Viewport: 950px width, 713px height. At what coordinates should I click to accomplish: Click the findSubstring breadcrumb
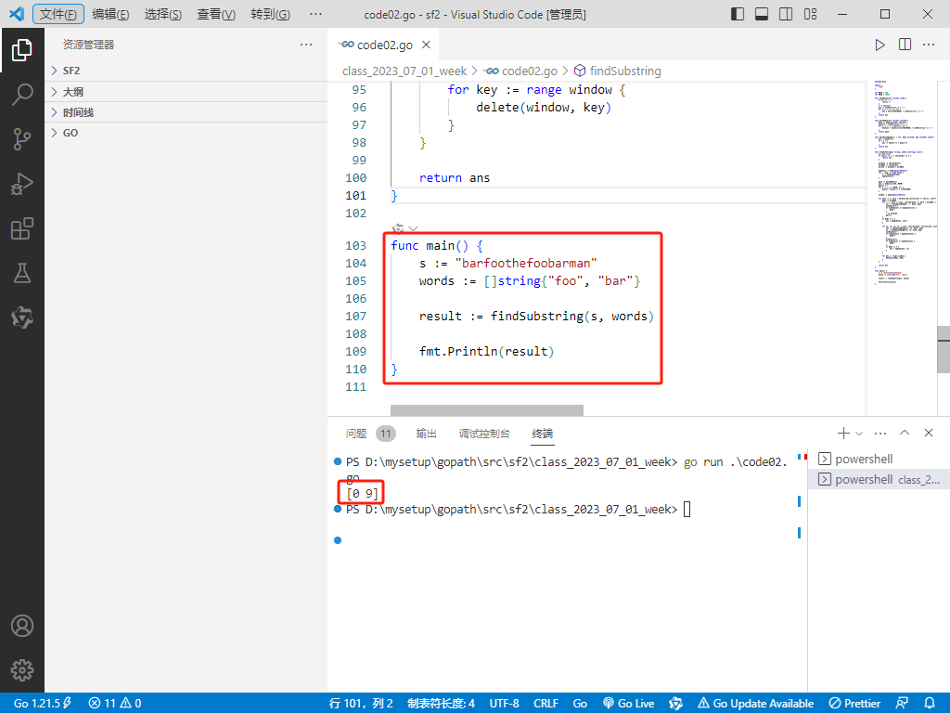pos(617,71)
